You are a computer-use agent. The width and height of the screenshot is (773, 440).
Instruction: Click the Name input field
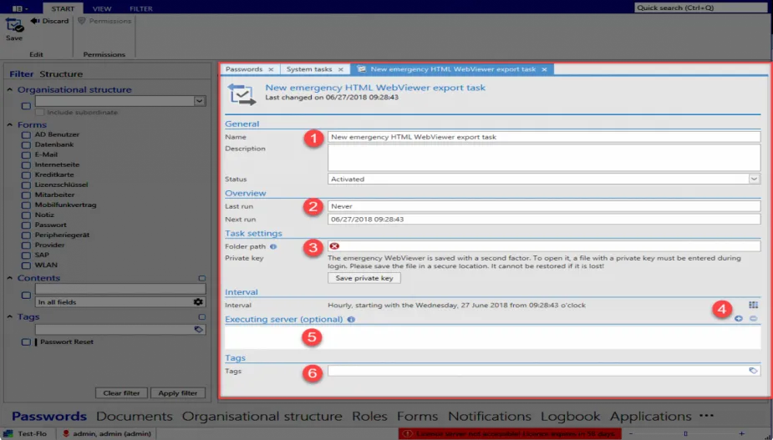tap(544, 137)
